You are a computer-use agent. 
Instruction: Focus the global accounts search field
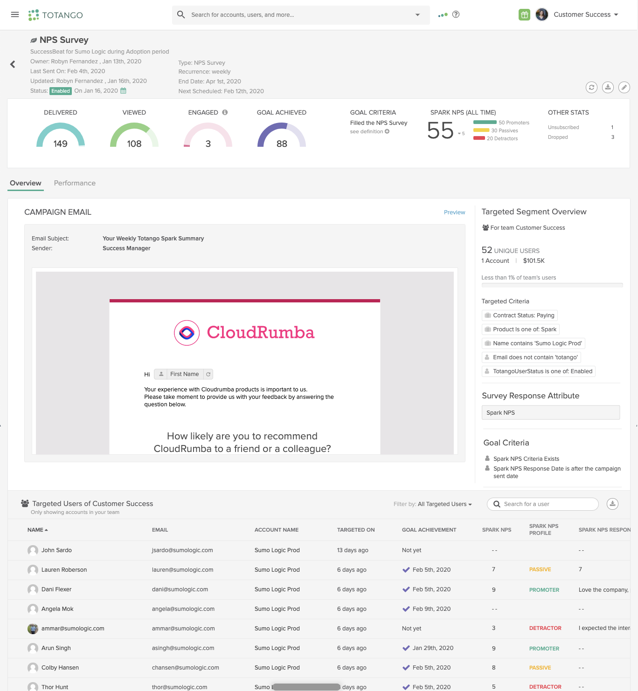301,15
